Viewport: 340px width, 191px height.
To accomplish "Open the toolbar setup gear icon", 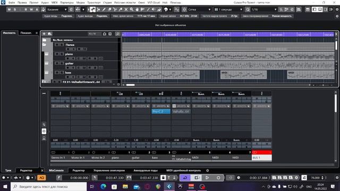I will [x=337, y=10].
